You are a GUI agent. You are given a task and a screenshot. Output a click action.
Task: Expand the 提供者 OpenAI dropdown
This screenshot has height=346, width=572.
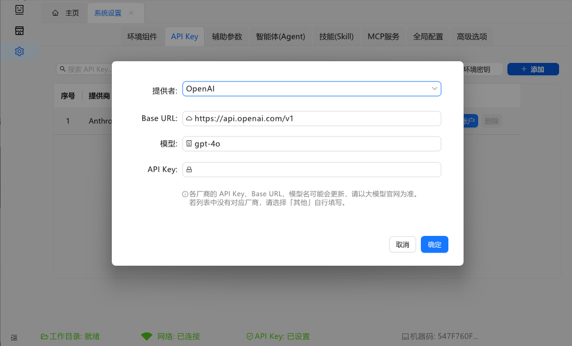coord(311,89)
